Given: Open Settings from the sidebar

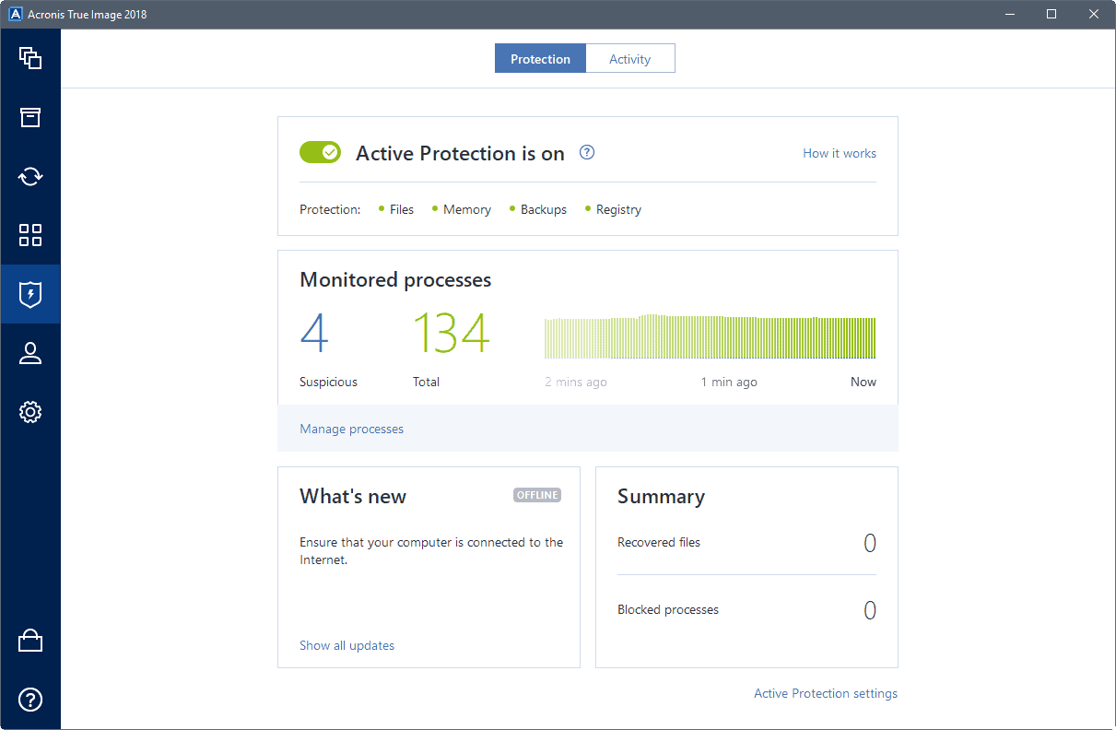Looking at the screenshot, I should click(30, 412).
